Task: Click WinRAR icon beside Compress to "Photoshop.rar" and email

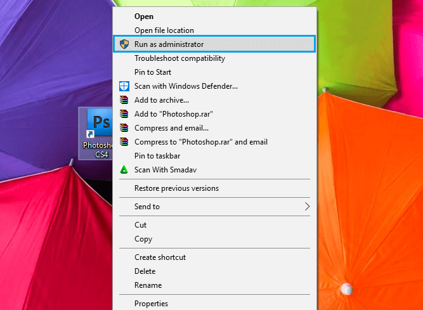Action: tap(124, 142)
